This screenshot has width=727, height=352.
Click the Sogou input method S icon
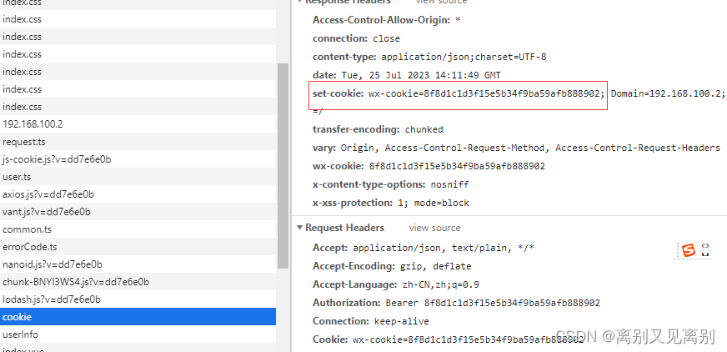pos(689,251)
